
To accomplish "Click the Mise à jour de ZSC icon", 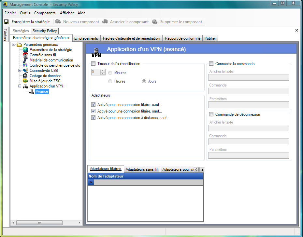I will [x=25, y=81].
